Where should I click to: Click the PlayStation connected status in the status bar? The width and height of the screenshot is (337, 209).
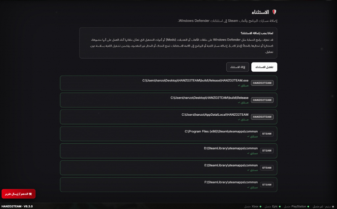296,206
